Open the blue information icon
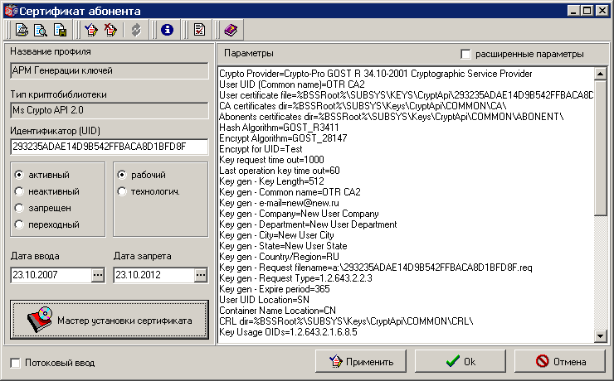The image size is (614, 381). click(168, 30)
